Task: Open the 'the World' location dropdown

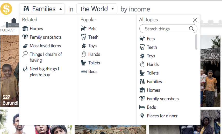Action: pos(97,9)
